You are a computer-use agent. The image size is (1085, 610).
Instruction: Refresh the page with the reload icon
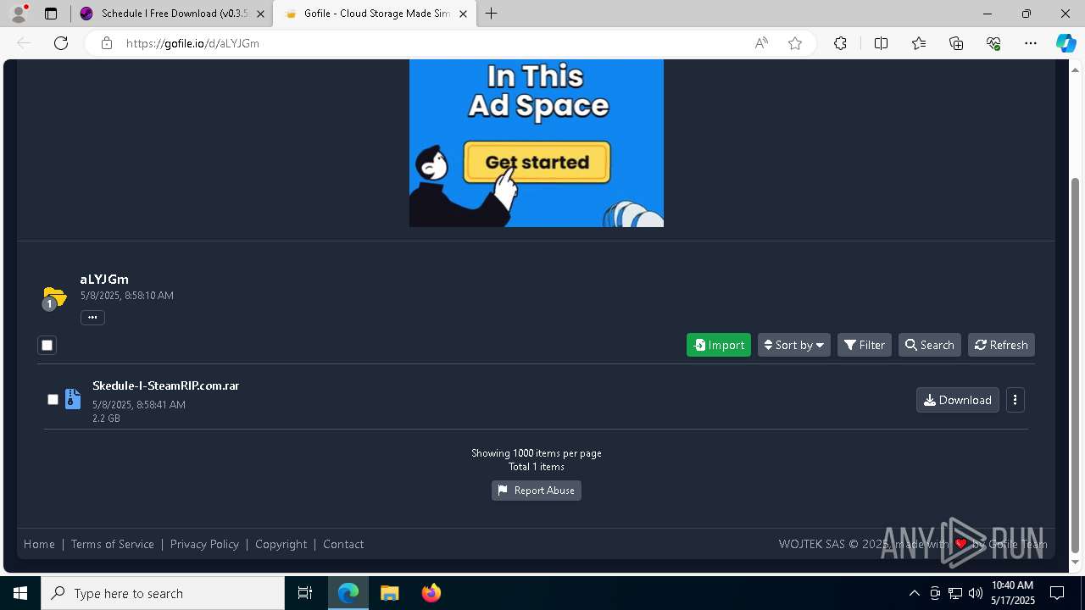pos(61,43)
